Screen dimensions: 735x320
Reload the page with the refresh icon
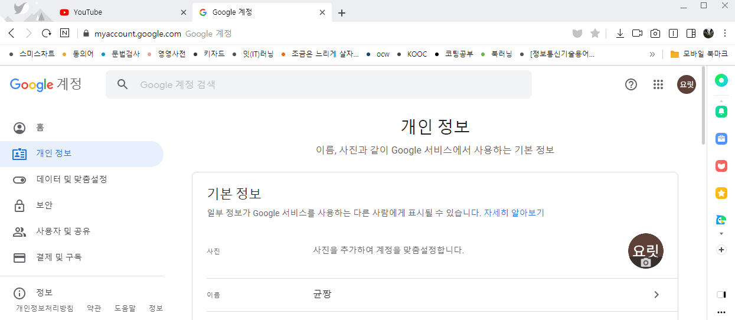pos(47,34)
